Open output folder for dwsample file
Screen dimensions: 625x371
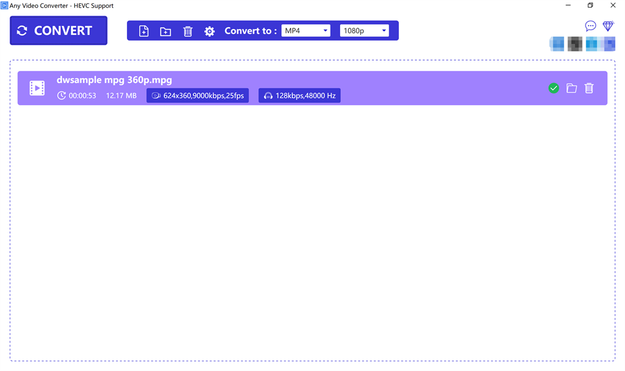[x=572, y=88]
